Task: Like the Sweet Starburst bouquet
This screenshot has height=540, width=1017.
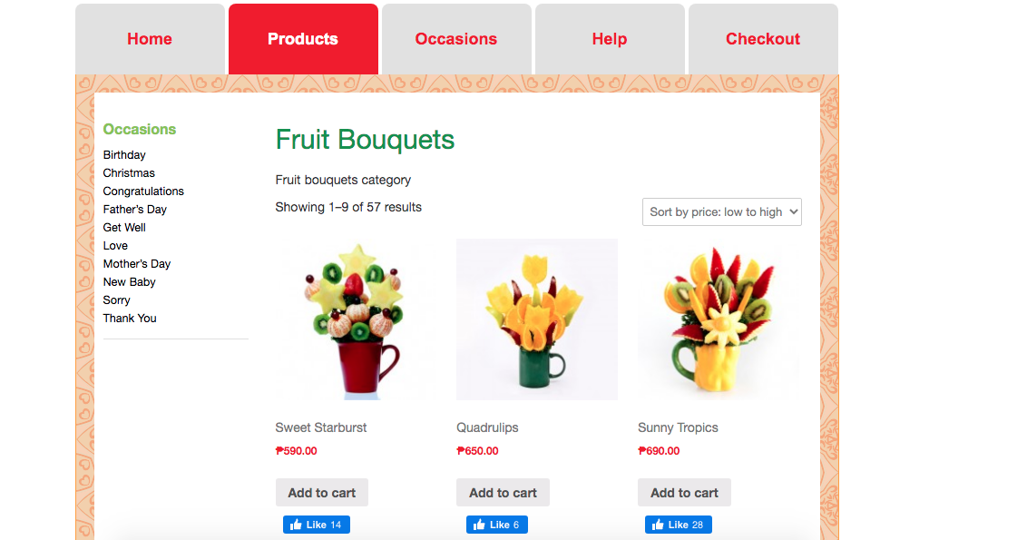Action: tap(317, 525)
